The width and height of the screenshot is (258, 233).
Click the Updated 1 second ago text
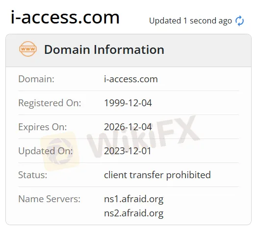(190, 21)
